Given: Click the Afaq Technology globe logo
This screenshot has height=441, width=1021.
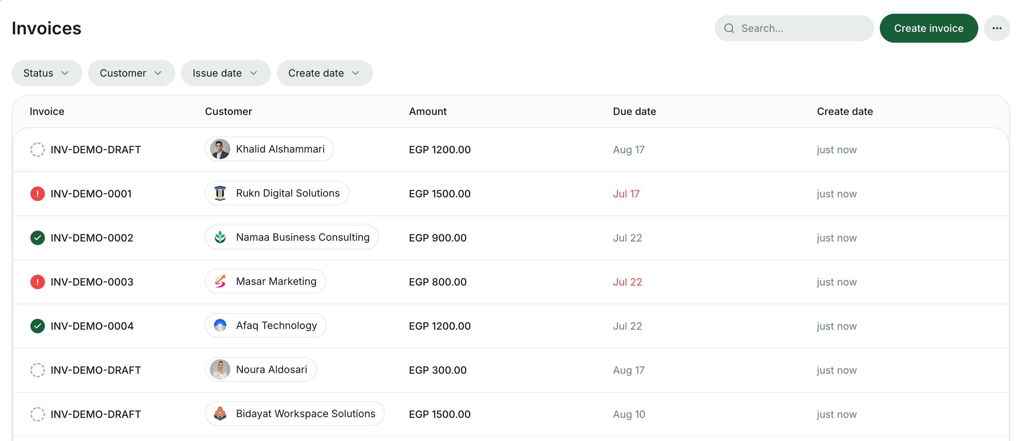Looking at the screenshot, I should point(220,325).
